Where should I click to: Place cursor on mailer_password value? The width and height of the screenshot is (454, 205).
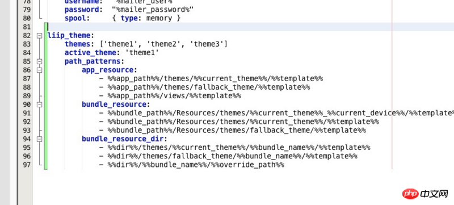[x=153, y=10]
